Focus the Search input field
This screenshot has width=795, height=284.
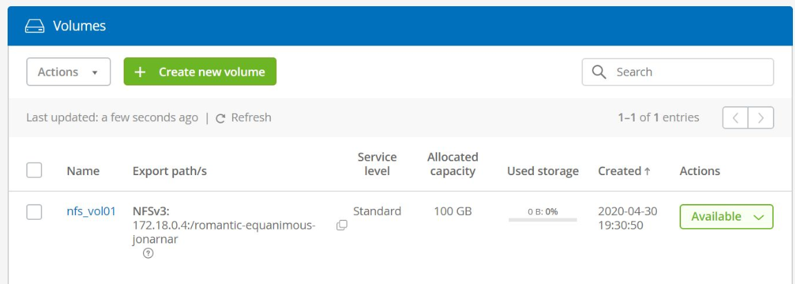678,72
